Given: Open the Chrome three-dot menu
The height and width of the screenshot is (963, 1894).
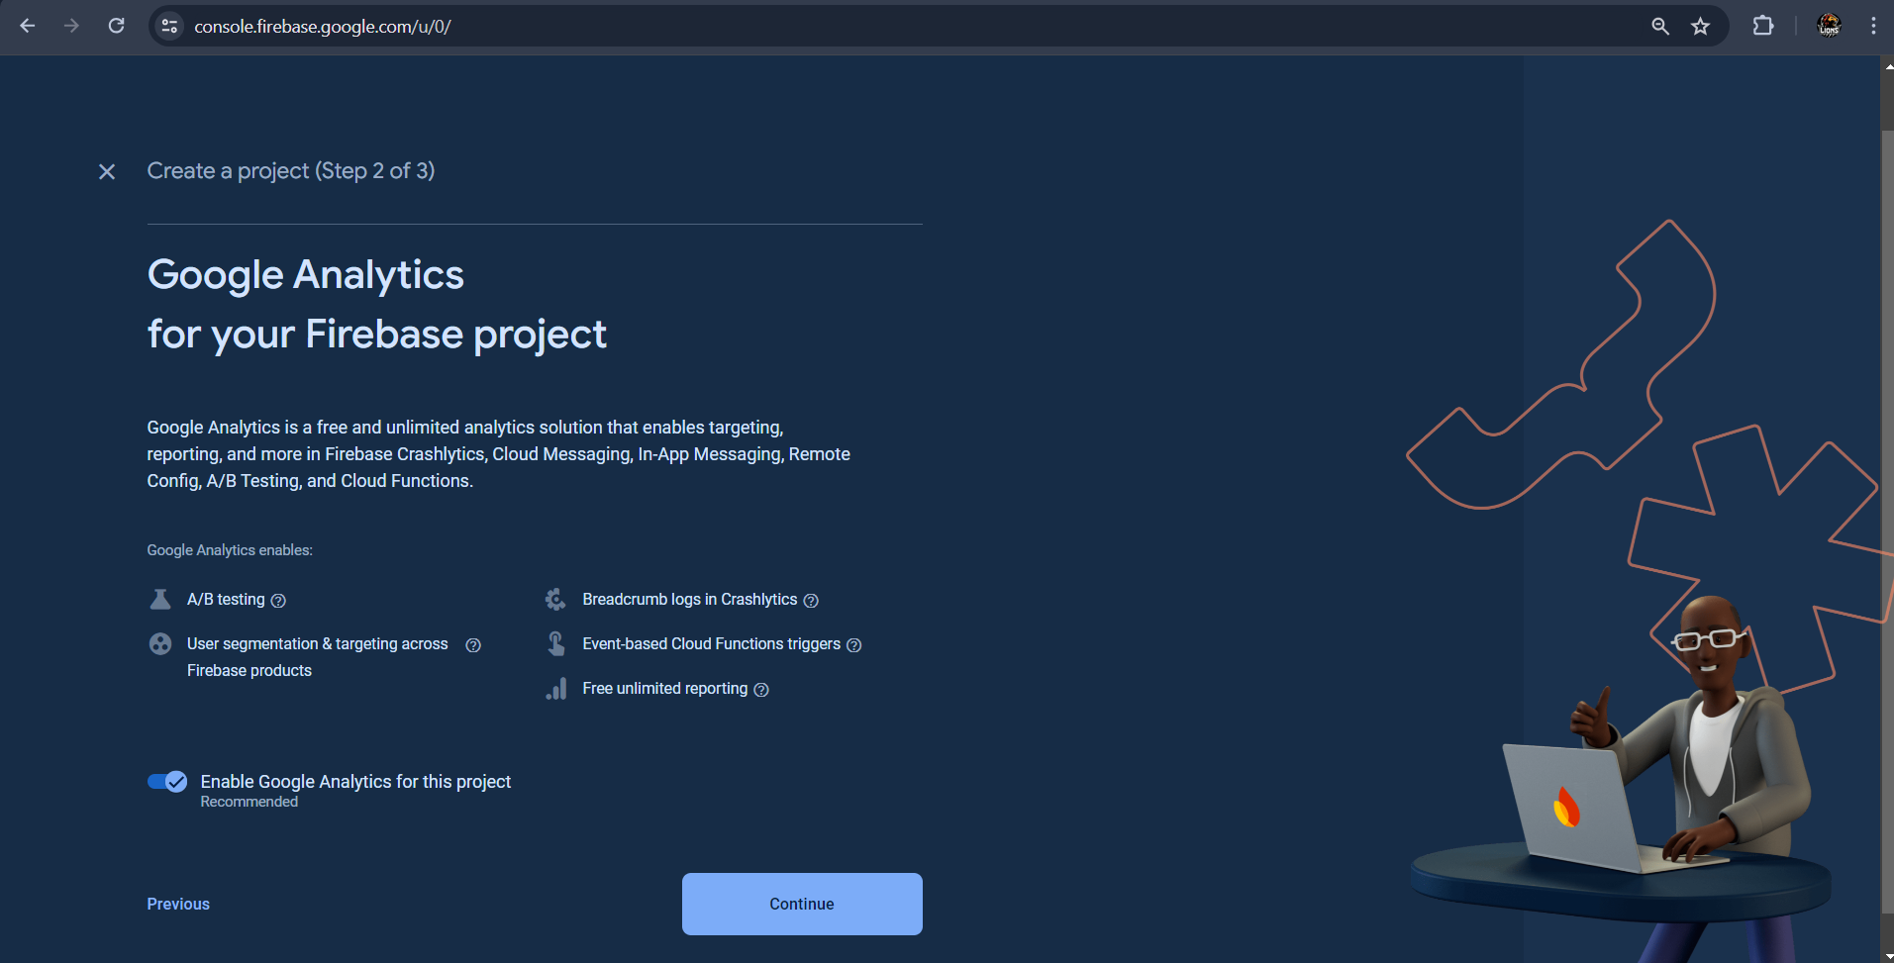Looking at the screenshot, I should 1872,27.
